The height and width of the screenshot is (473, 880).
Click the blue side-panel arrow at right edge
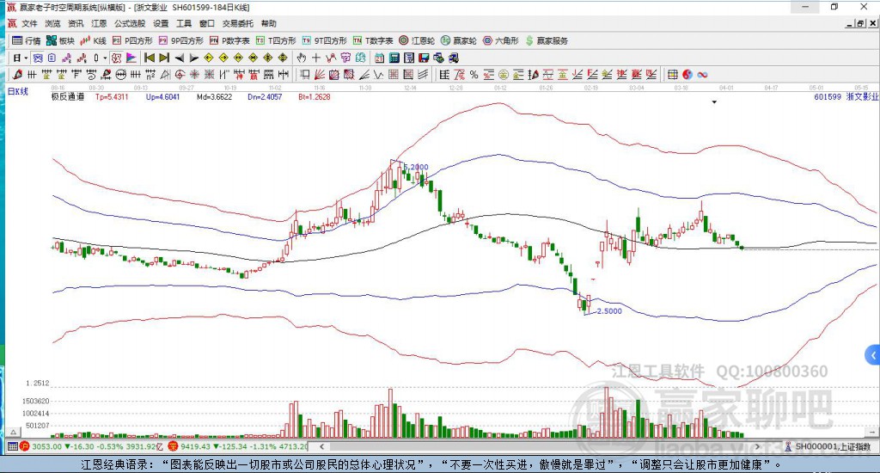[873, 354]
